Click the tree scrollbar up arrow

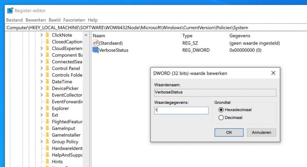pos(86,35)
